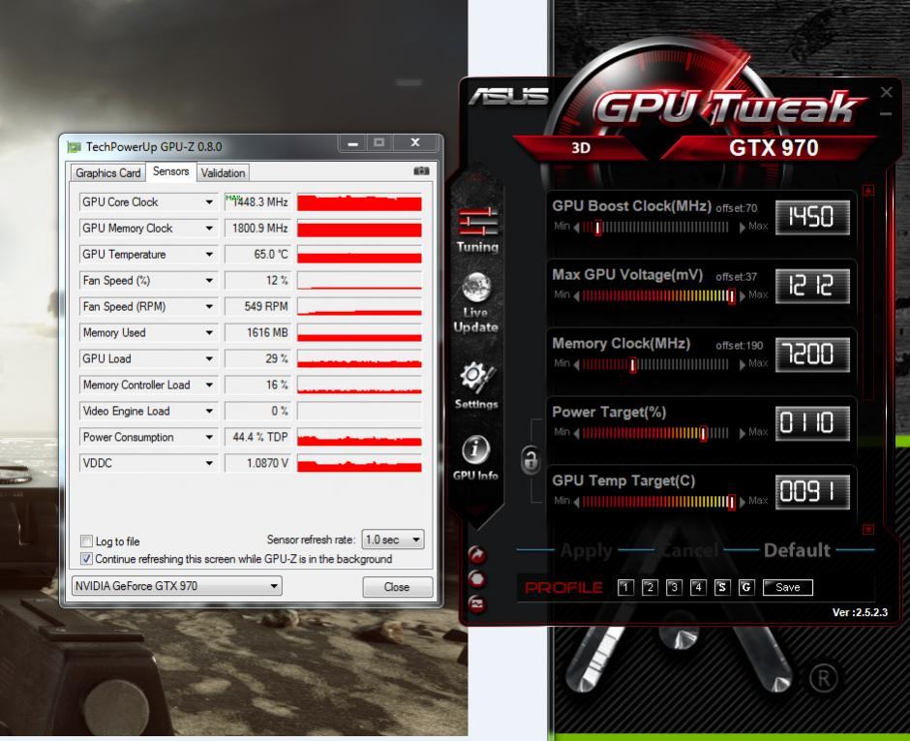Click the ASUS logo in GPU Tweak
910x741 pixels.
click(508, 97)
